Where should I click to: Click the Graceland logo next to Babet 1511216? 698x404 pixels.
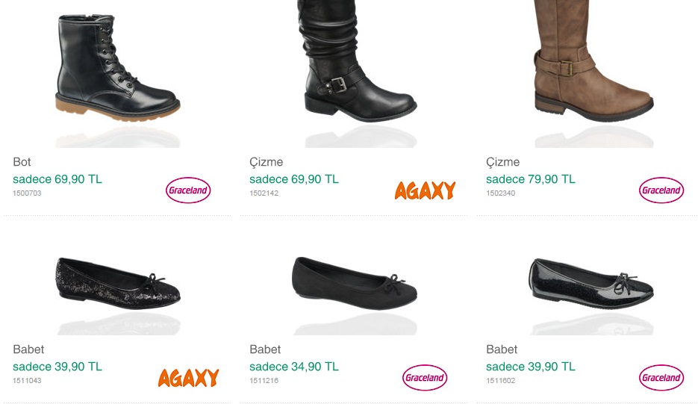425,378
